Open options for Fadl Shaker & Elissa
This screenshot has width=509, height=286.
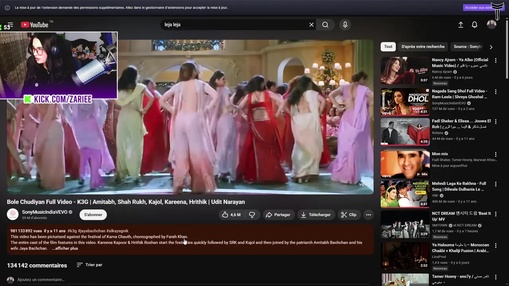[495, 122]
